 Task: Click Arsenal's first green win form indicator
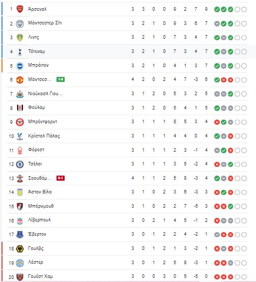click(217, 9)
